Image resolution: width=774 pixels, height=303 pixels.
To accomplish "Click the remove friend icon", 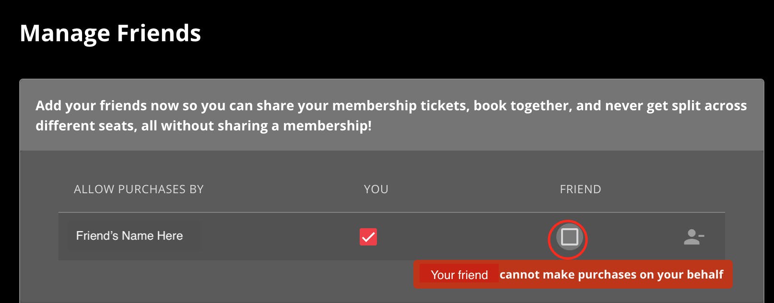I will 693,236.
